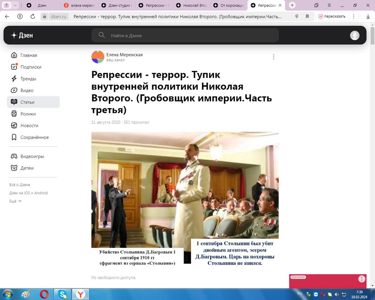Open the user profile avatar menu
Viewport: 375px width, 300px height.
click(x=354, y=35)
